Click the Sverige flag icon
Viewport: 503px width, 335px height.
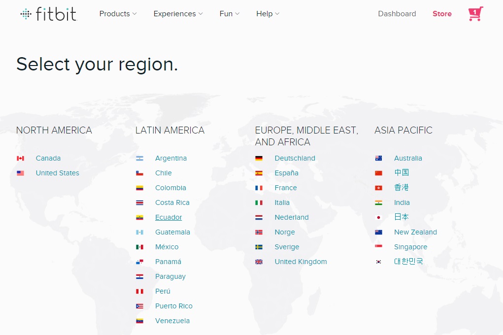pyautogui.click(x=259, y=247)
